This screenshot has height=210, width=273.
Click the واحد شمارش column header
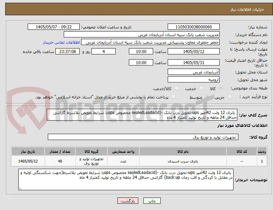click(x=123, y=151)
